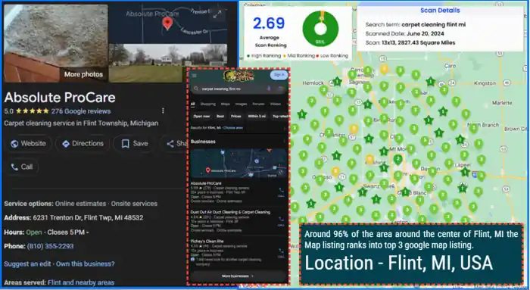Click the Own this business? link

coord(85,264)
